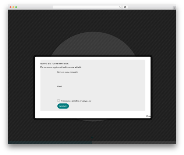The image size is (184, 155).
Task: Click the Email input field
Action: tap(93, 92)
